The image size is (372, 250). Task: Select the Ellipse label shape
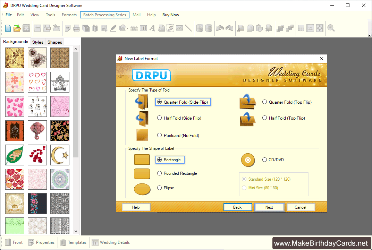tap(166, 188)
